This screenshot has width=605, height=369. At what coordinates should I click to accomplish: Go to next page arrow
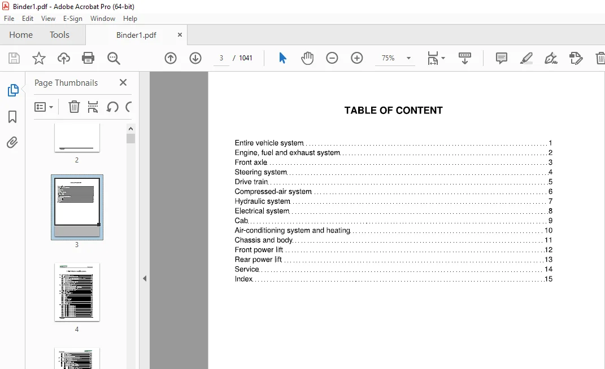click(x=195, y=58)
